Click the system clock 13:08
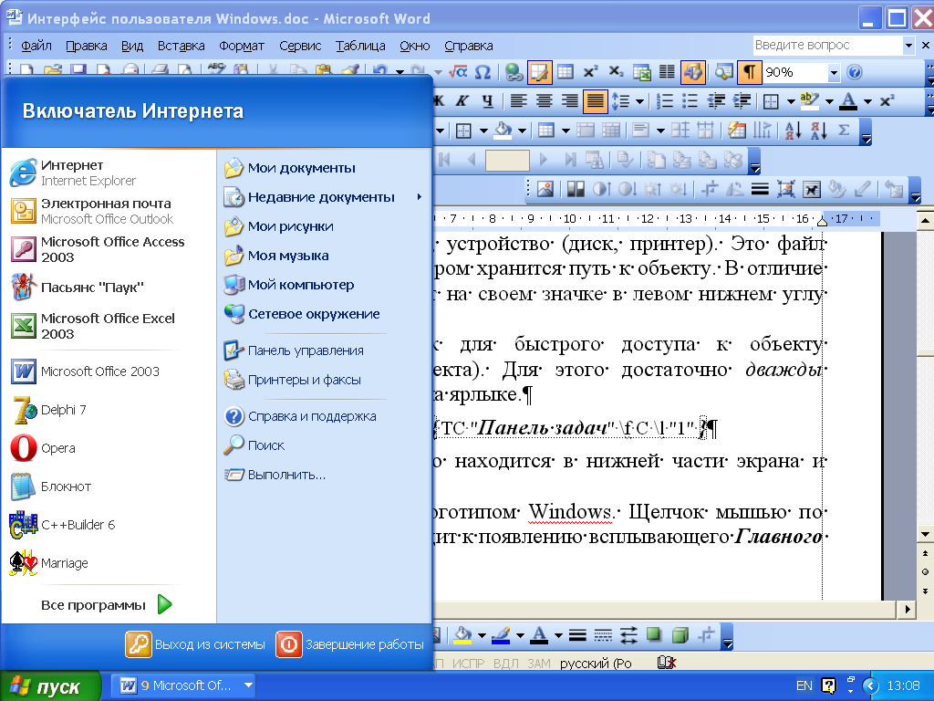 coord(903,686)
